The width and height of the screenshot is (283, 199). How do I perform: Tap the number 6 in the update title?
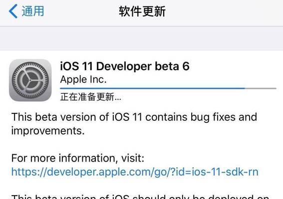click(x=186, y=66)
